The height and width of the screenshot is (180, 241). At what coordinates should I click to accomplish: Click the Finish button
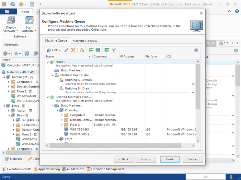point(170,159)
